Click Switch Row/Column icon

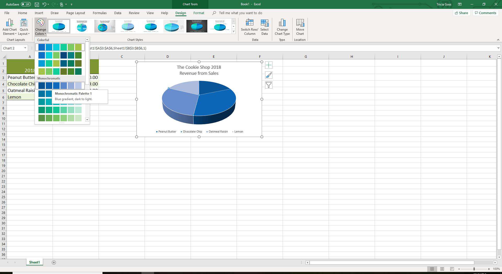coord(249,27)
